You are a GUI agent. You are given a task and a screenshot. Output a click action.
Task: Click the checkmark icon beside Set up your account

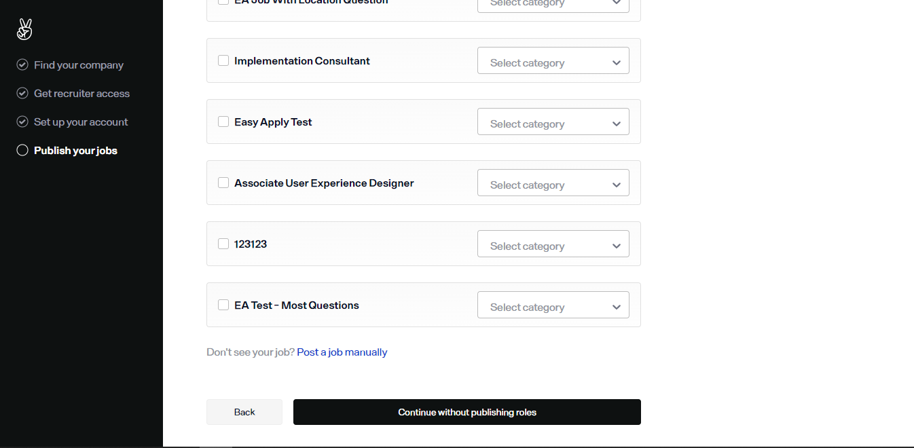[22, 122]
